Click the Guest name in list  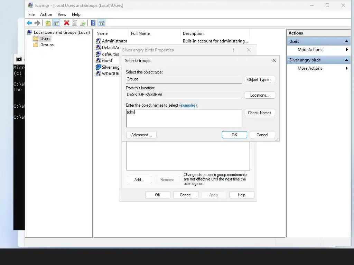[107, 61]
